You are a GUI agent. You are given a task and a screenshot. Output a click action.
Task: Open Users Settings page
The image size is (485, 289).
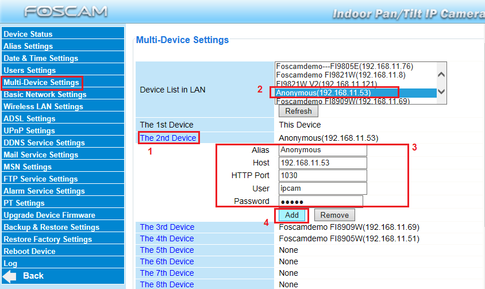tap(63, 70)
